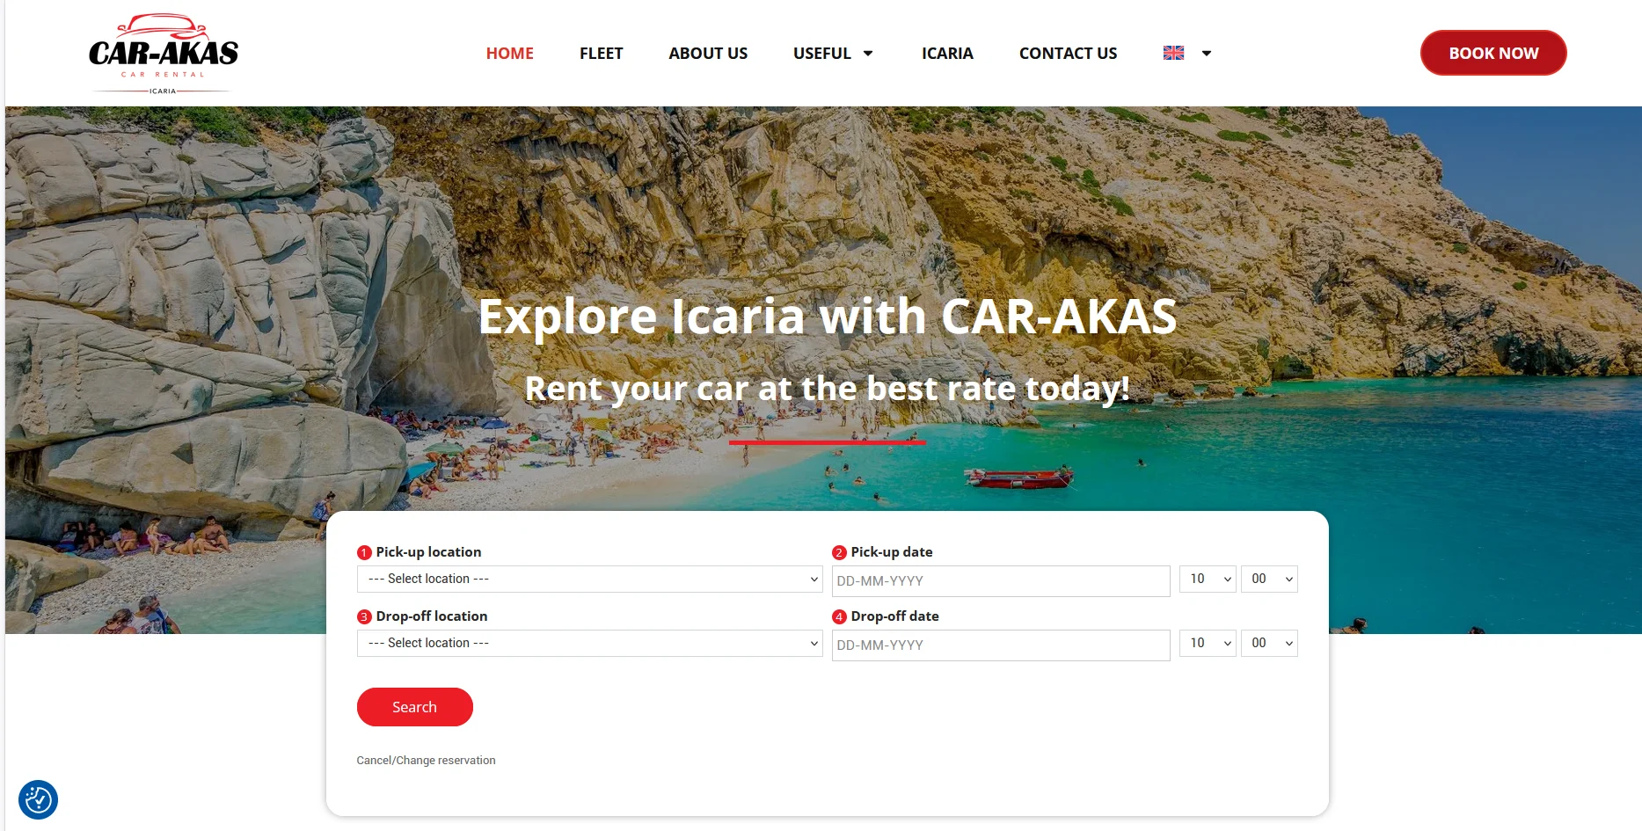
Task: Open the cookie consent settings icon
Action: click(38, 800)
